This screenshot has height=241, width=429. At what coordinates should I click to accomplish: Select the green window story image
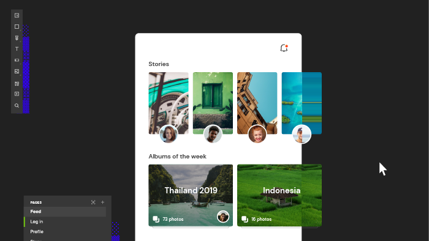(x=213, y=103)
